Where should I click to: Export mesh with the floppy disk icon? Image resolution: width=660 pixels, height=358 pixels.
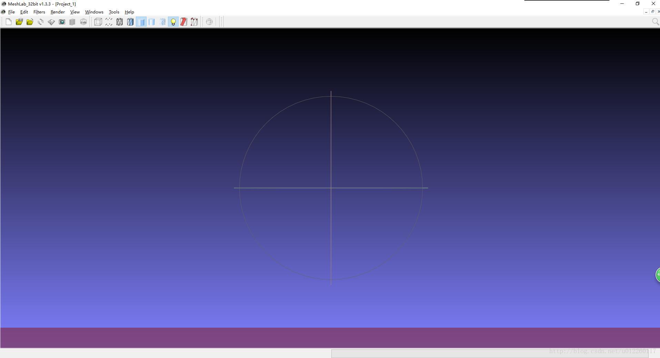coord(51,22)
